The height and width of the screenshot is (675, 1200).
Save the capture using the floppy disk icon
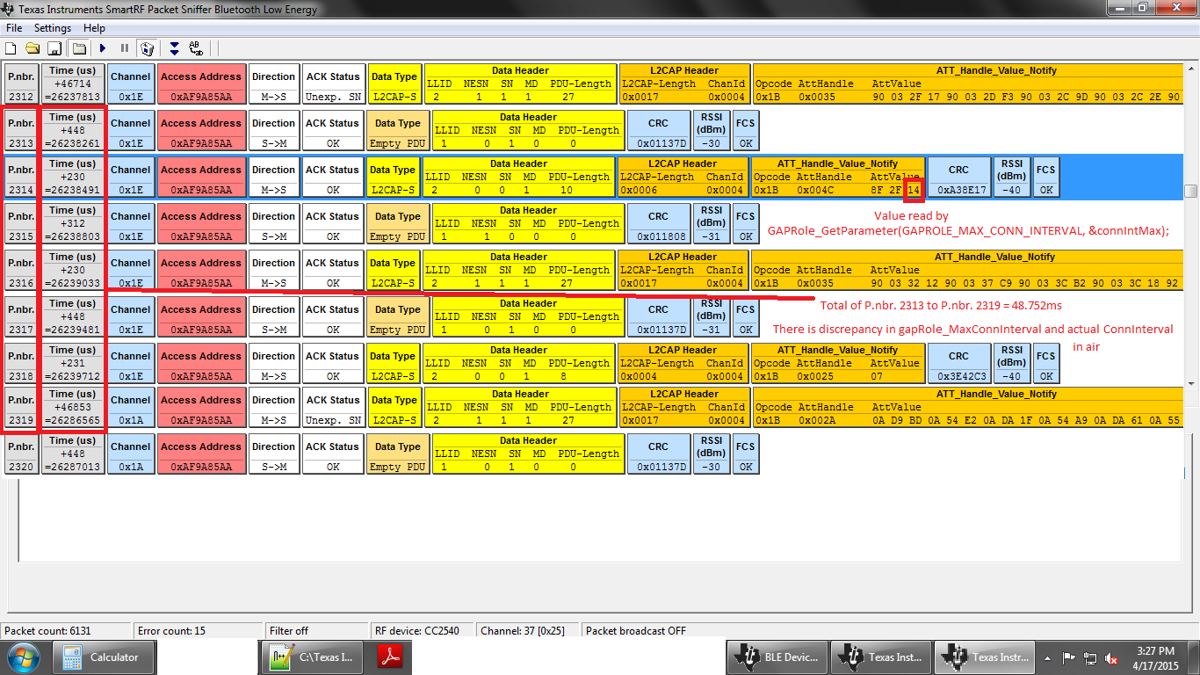pyautogui.click(x=54, y=48)
